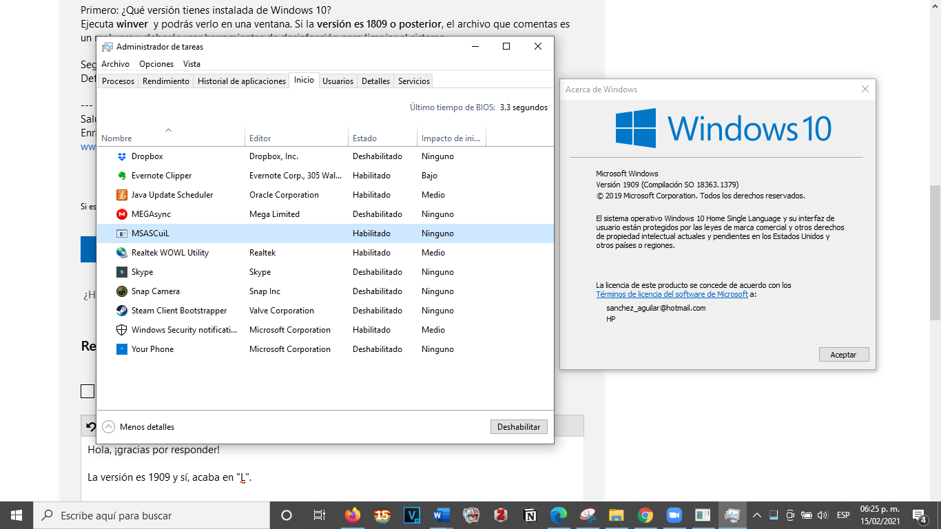Switch to the Procesos tab

(118, 81)
